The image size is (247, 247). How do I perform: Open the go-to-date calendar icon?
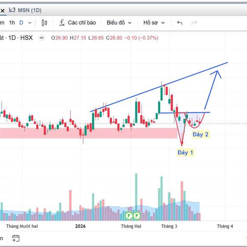pyautogui.click(x=16, y=238)
